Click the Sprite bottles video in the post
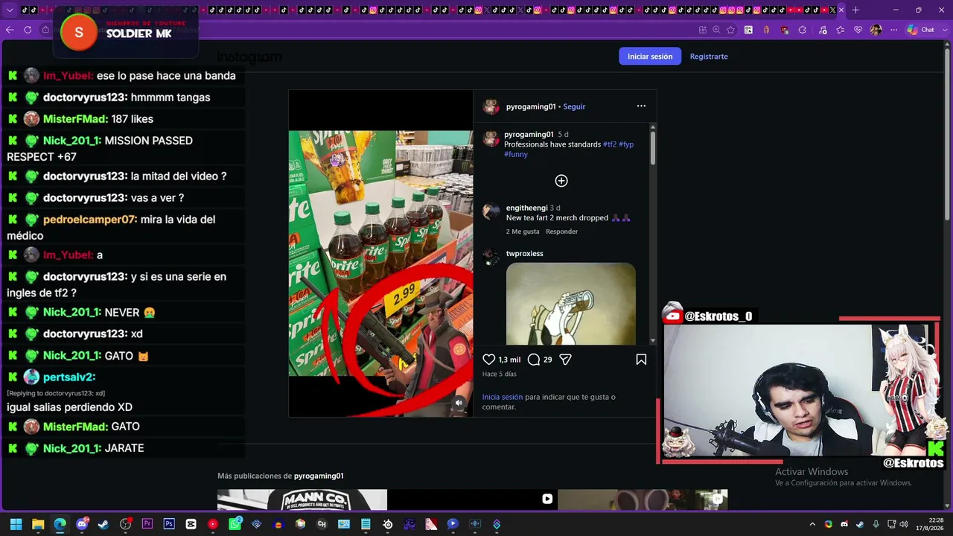Viewport: 953px width, 536px height. click(380, 253)
